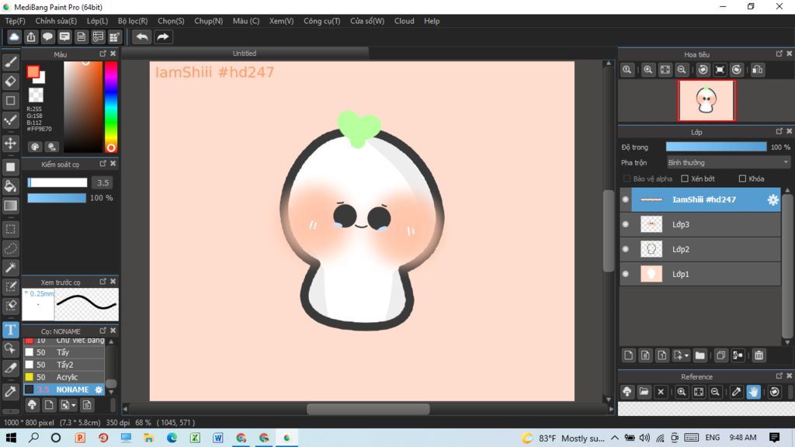Open the Công cụ(T) menu
The width and height of the screenshot is (795, 447).
click(322, 21)
